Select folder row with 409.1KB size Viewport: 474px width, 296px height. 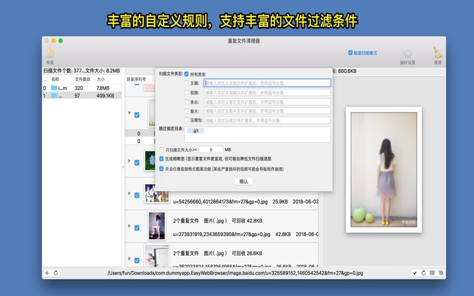tap(82, 95)
